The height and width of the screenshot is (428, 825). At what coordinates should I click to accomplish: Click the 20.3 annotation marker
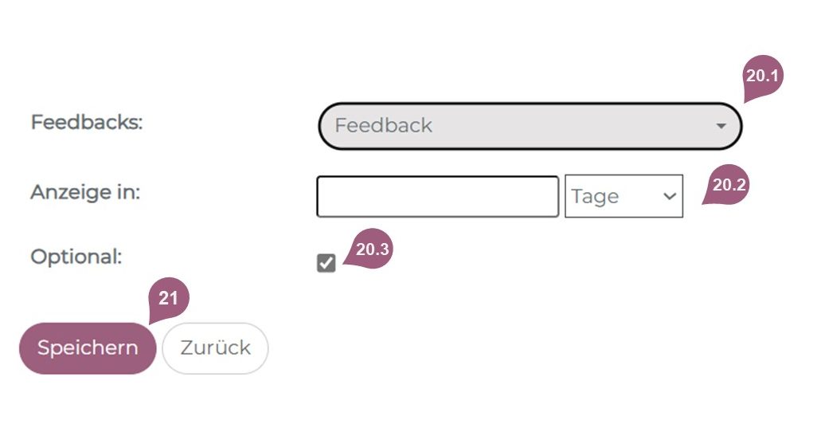(x=371, y=249)
